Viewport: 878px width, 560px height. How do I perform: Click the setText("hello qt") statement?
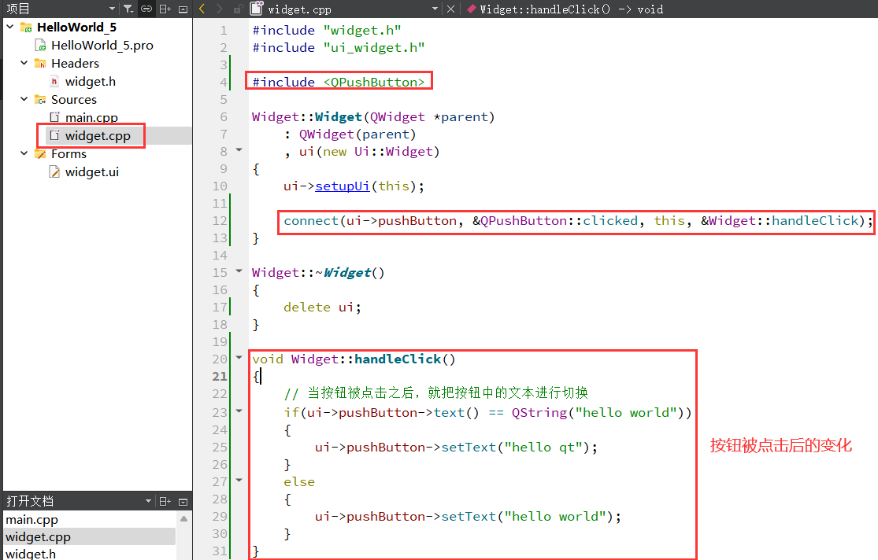[456, 447]
